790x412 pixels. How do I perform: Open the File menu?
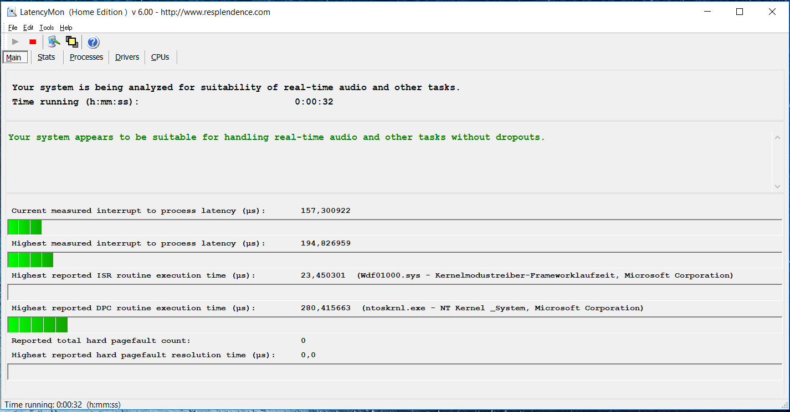[x=13, y=28]
